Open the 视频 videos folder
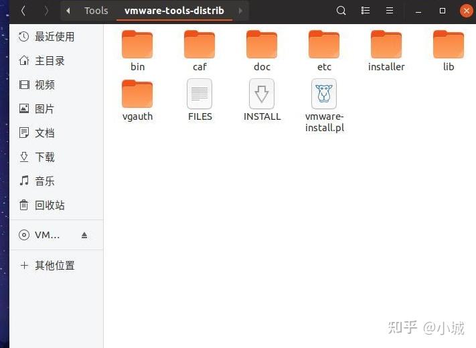Viewport: 476px width, 348px height. click(x=56, y=85)
